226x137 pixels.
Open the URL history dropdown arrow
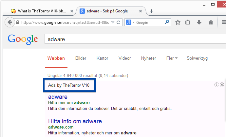pyautogui.click(x=113, y=23)
